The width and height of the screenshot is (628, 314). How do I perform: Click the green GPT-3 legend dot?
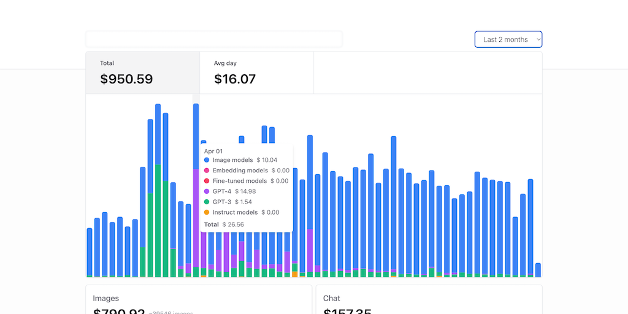tap(207, 202)
